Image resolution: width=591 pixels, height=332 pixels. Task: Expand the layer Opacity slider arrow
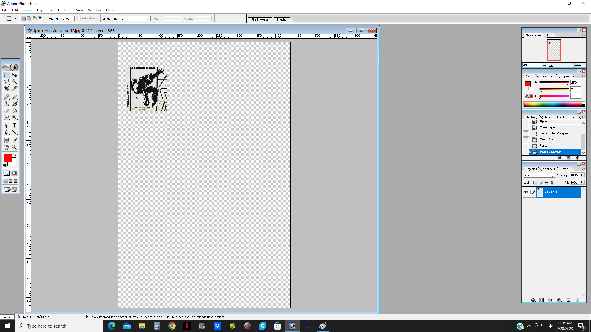(582, 175)
